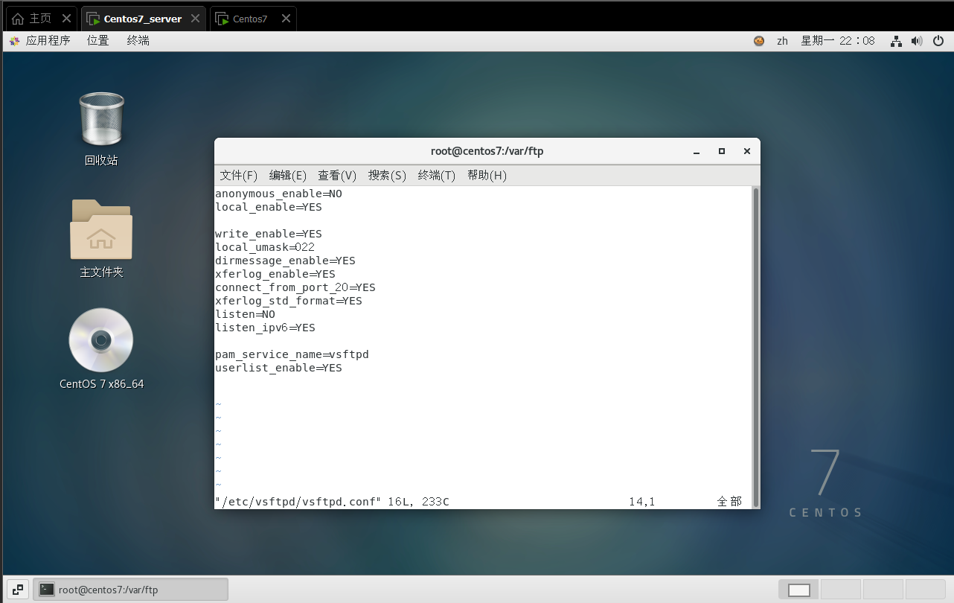Open the 查看(V) menu in terminal
The image size is (954, 603).
(337, 176)
